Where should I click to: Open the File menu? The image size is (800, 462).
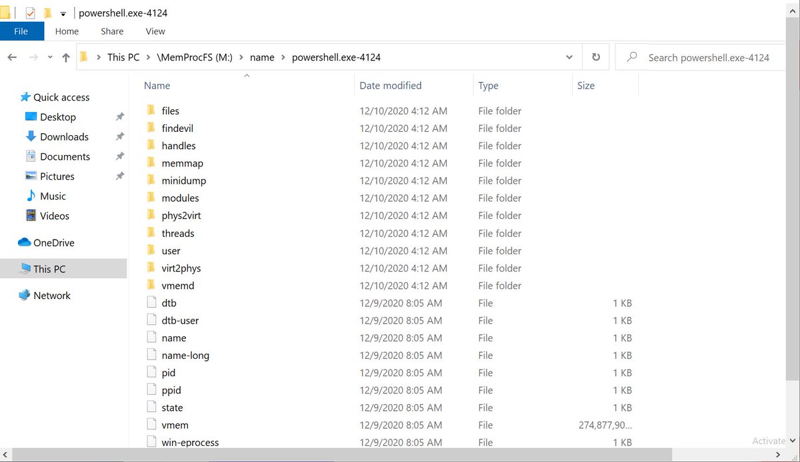click(21, 31)
